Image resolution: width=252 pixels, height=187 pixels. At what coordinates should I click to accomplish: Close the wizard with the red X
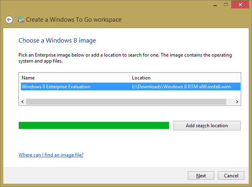(x=240, y=4)
